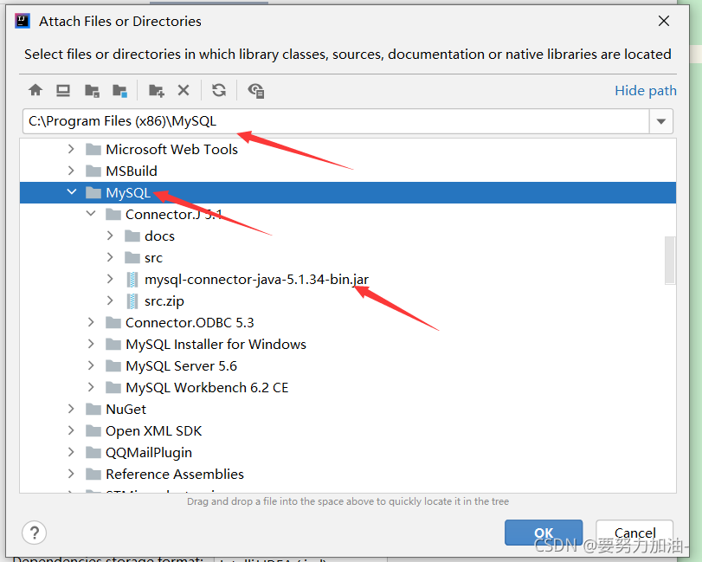Open path history dropdown arrow
This screenshot has width=702, height=562.
click(660, 121)
